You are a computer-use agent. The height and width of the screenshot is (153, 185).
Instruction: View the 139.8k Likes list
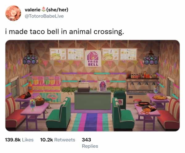pyautogui.click(x=19, y=139)
